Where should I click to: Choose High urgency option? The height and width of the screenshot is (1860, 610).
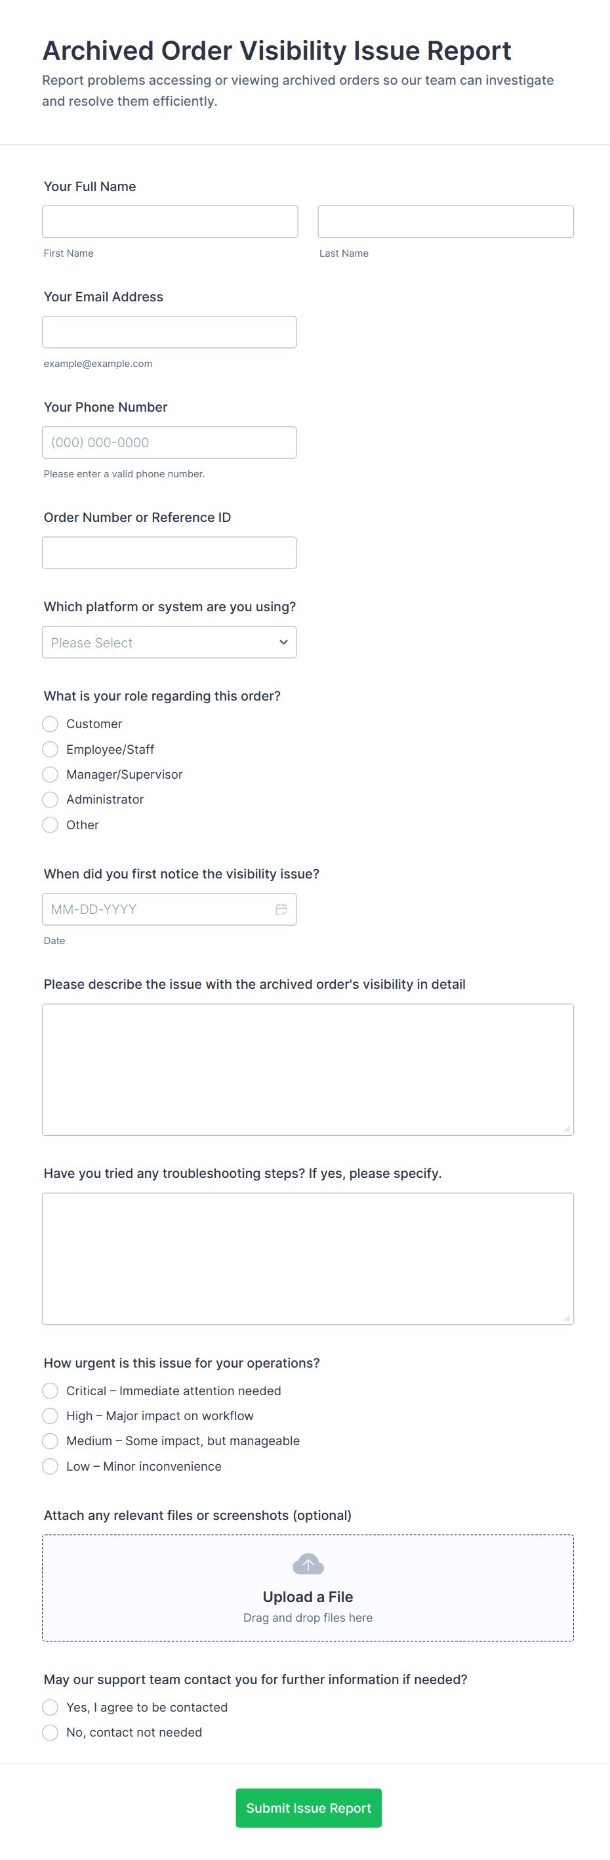[x=51, y=1416]
